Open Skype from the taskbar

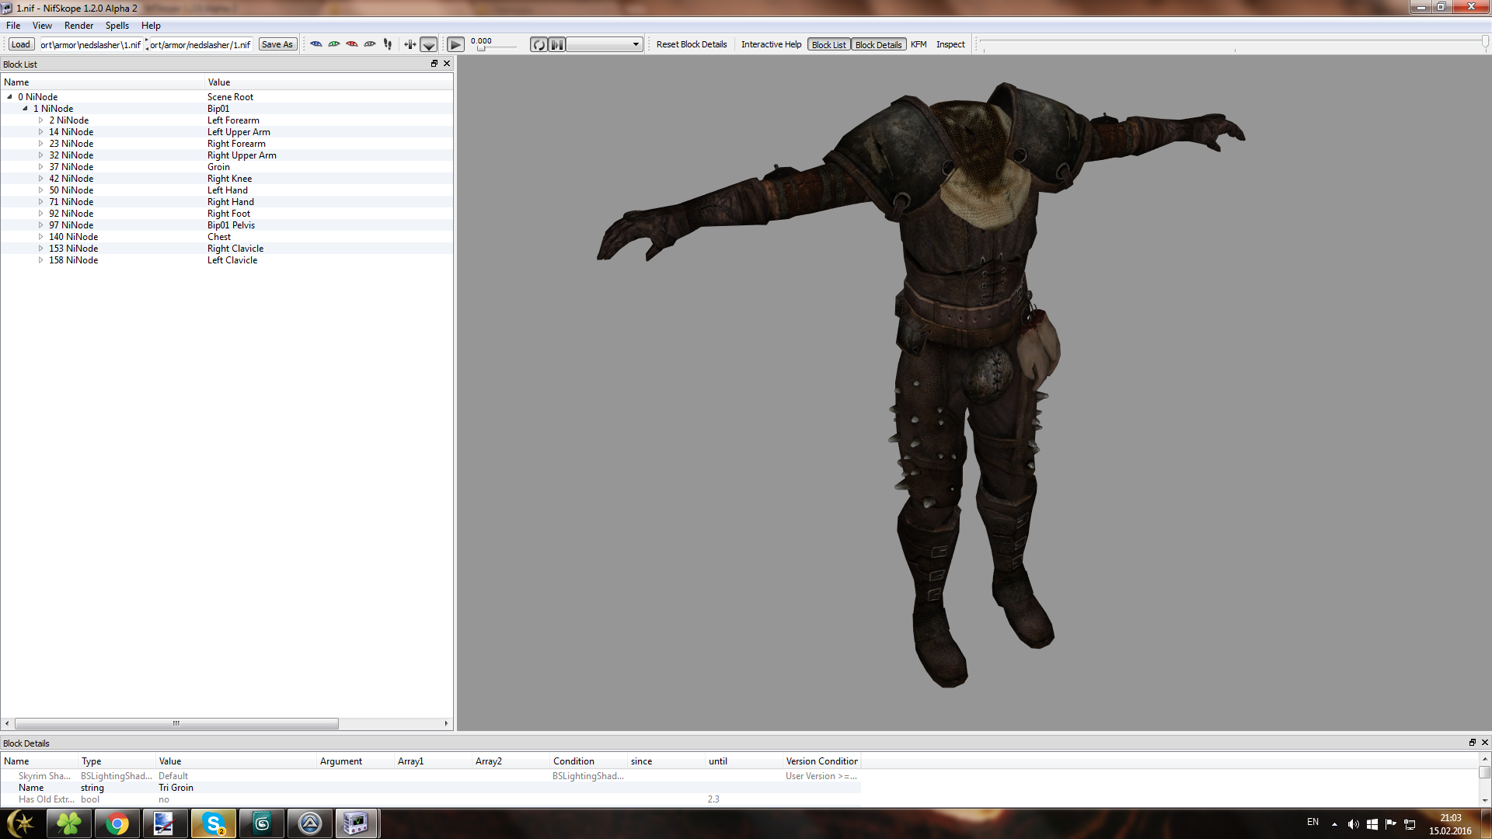pyautogui.click(x=213, y=823)
